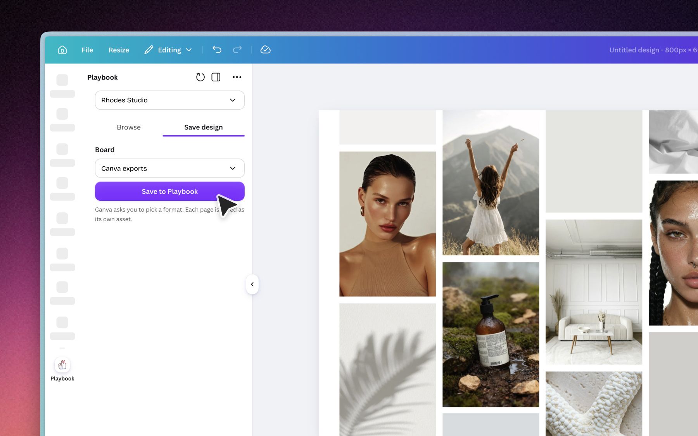Select the woman portrait photo
The width and height of the screenshot is (698, 436).
pyautogui.click(x=387, y=224)
